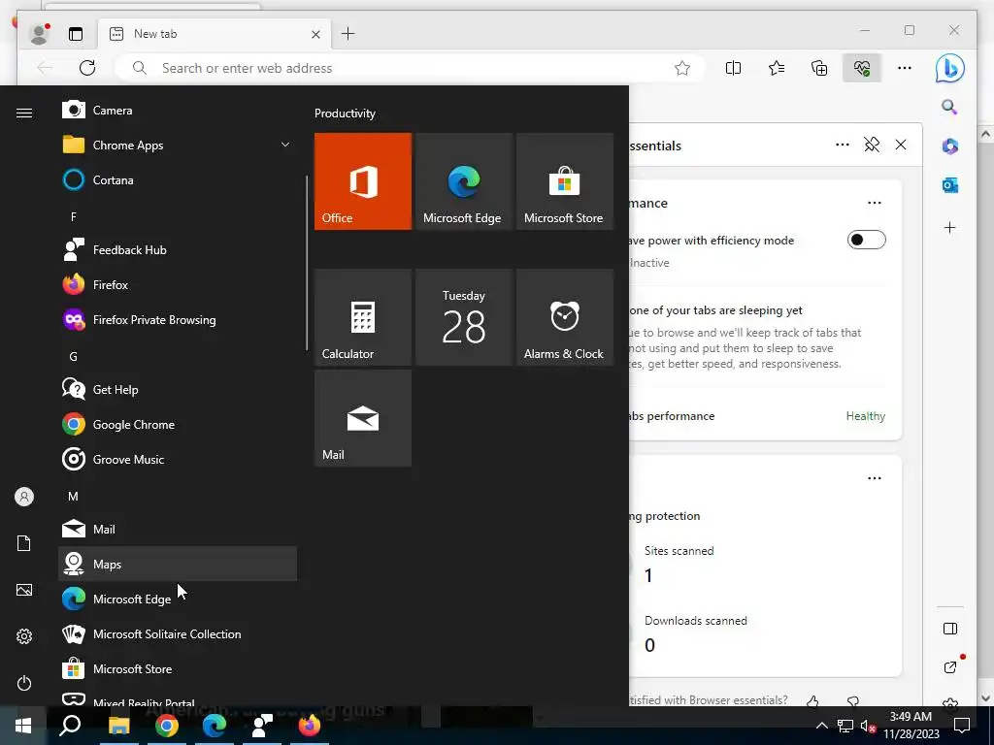Open Mail in the app list

(x=178, y=529)
